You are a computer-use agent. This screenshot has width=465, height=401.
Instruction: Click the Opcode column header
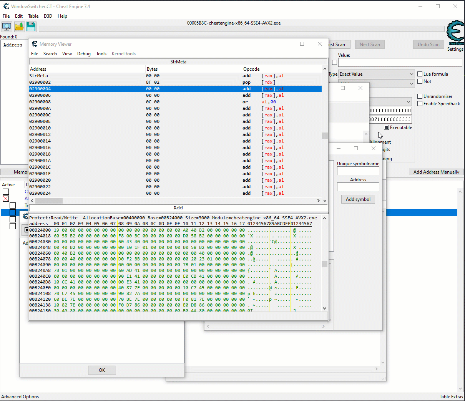pyautogui.click(x=282, y=69)
